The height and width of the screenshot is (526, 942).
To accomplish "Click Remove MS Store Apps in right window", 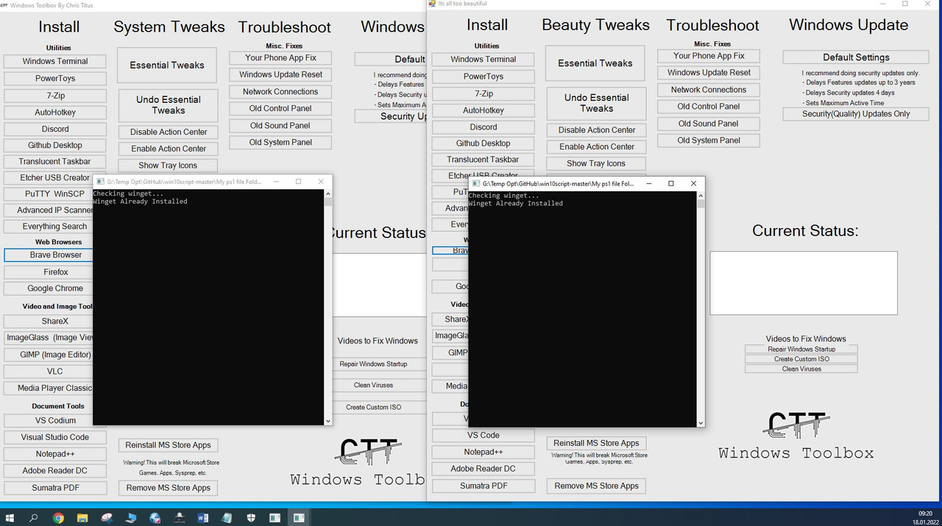I will click(x=596, y=486).
